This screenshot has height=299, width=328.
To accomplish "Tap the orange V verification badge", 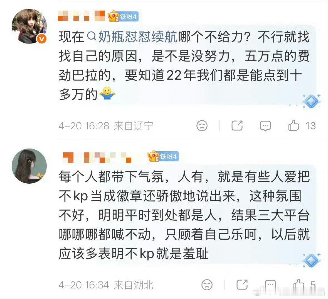I will (x=41, y=39).
